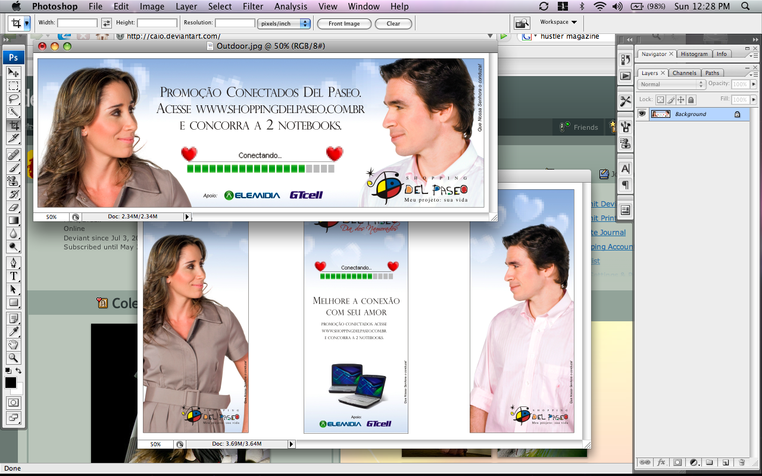
Task: Select the Rectangular Marquee tool
Action: (13, 86)
